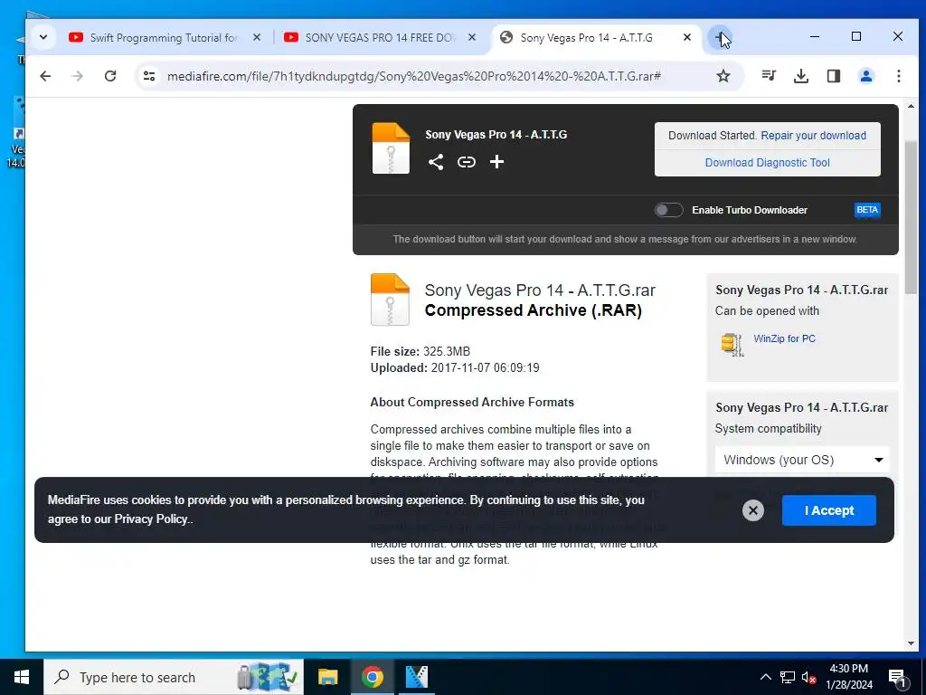Dismiss the cookie banner with the X
926x695 pixels.
tap(753, 510)
